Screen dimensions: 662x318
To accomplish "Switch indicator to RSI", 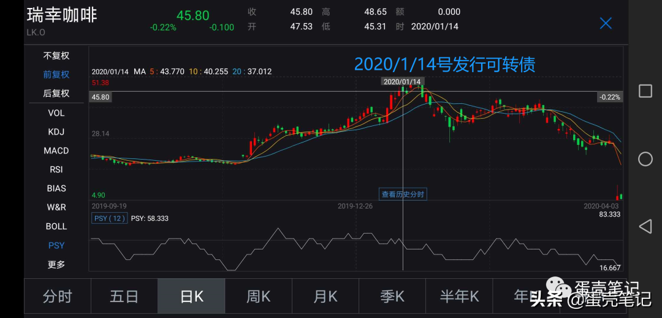I will (56, 170).
